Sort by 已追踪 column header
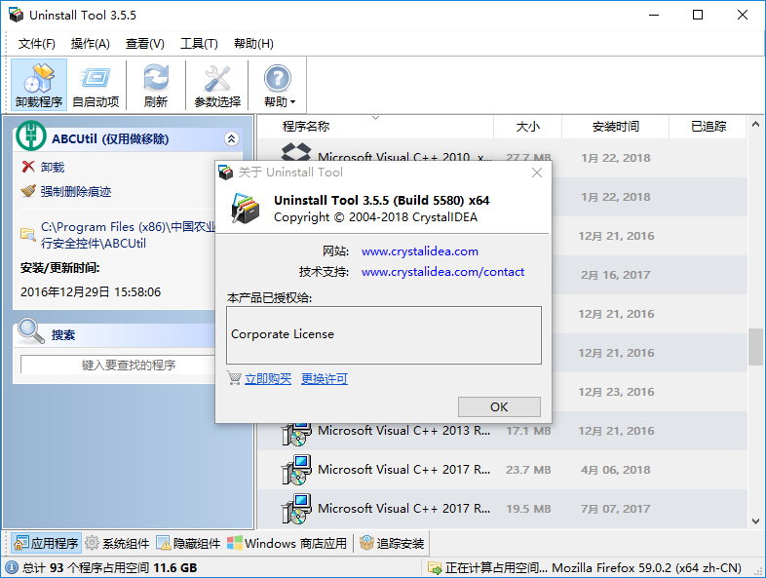The image size is (766, 578). 708,127
